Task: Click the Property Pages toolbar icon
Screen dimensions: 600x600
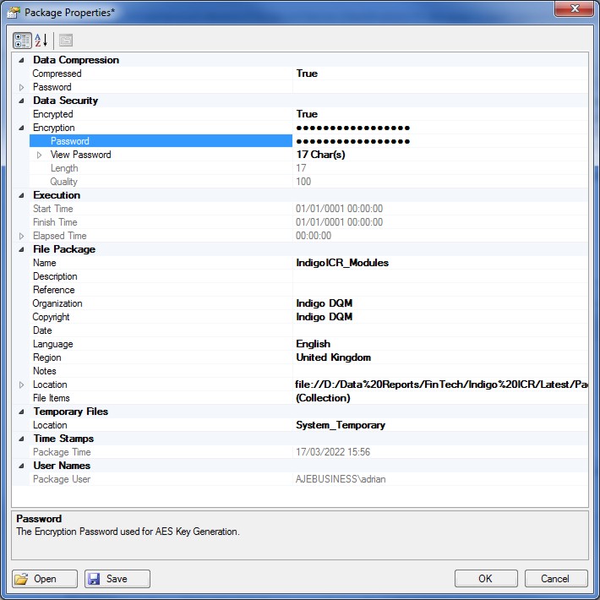Action: 66,40
